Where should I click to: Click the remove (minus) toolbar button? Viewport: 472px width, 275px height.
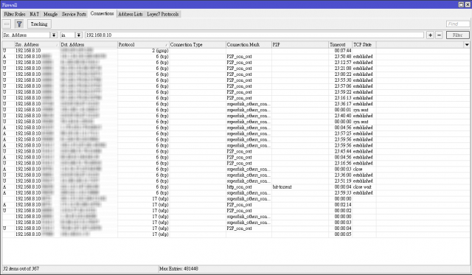click(7, 24)
